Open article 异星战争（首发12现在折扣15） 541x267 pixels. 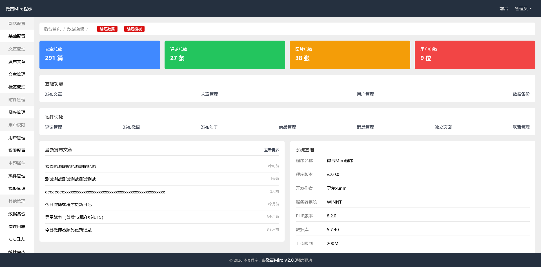(x=74, y=217)
